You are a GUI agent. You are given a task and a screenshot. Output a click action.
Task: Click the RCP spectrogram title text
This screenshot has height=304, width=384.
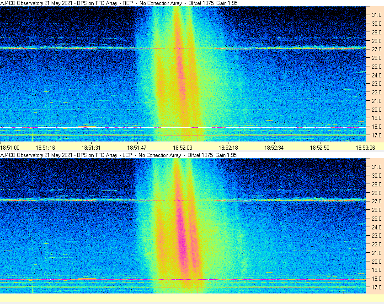point(119,3)
